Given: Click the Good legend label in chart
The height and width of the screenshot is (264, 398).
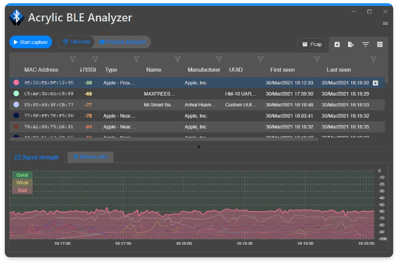Looking at the screenshot, I should (22, 175).
